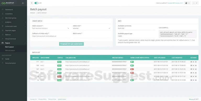The height and width of the screenshot is (101, 201).
Task: Open the table view icon for batch 167
Action: [191, 69]
